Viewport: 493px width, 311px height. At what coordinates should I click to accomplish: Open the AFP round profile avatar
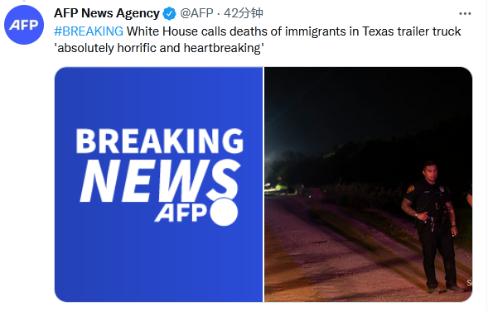click(24, 25)
